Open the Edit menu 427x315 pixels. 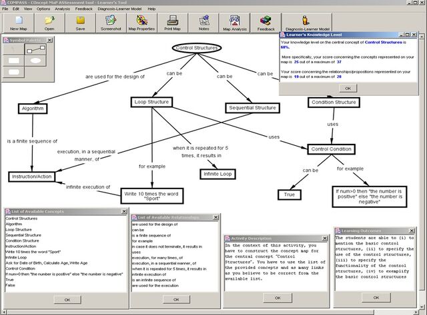coord(16,9)
